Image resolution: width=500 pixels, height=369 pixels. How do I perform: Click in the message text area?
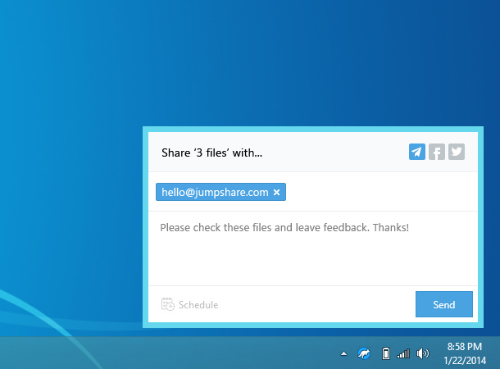[x=311, y=258]
